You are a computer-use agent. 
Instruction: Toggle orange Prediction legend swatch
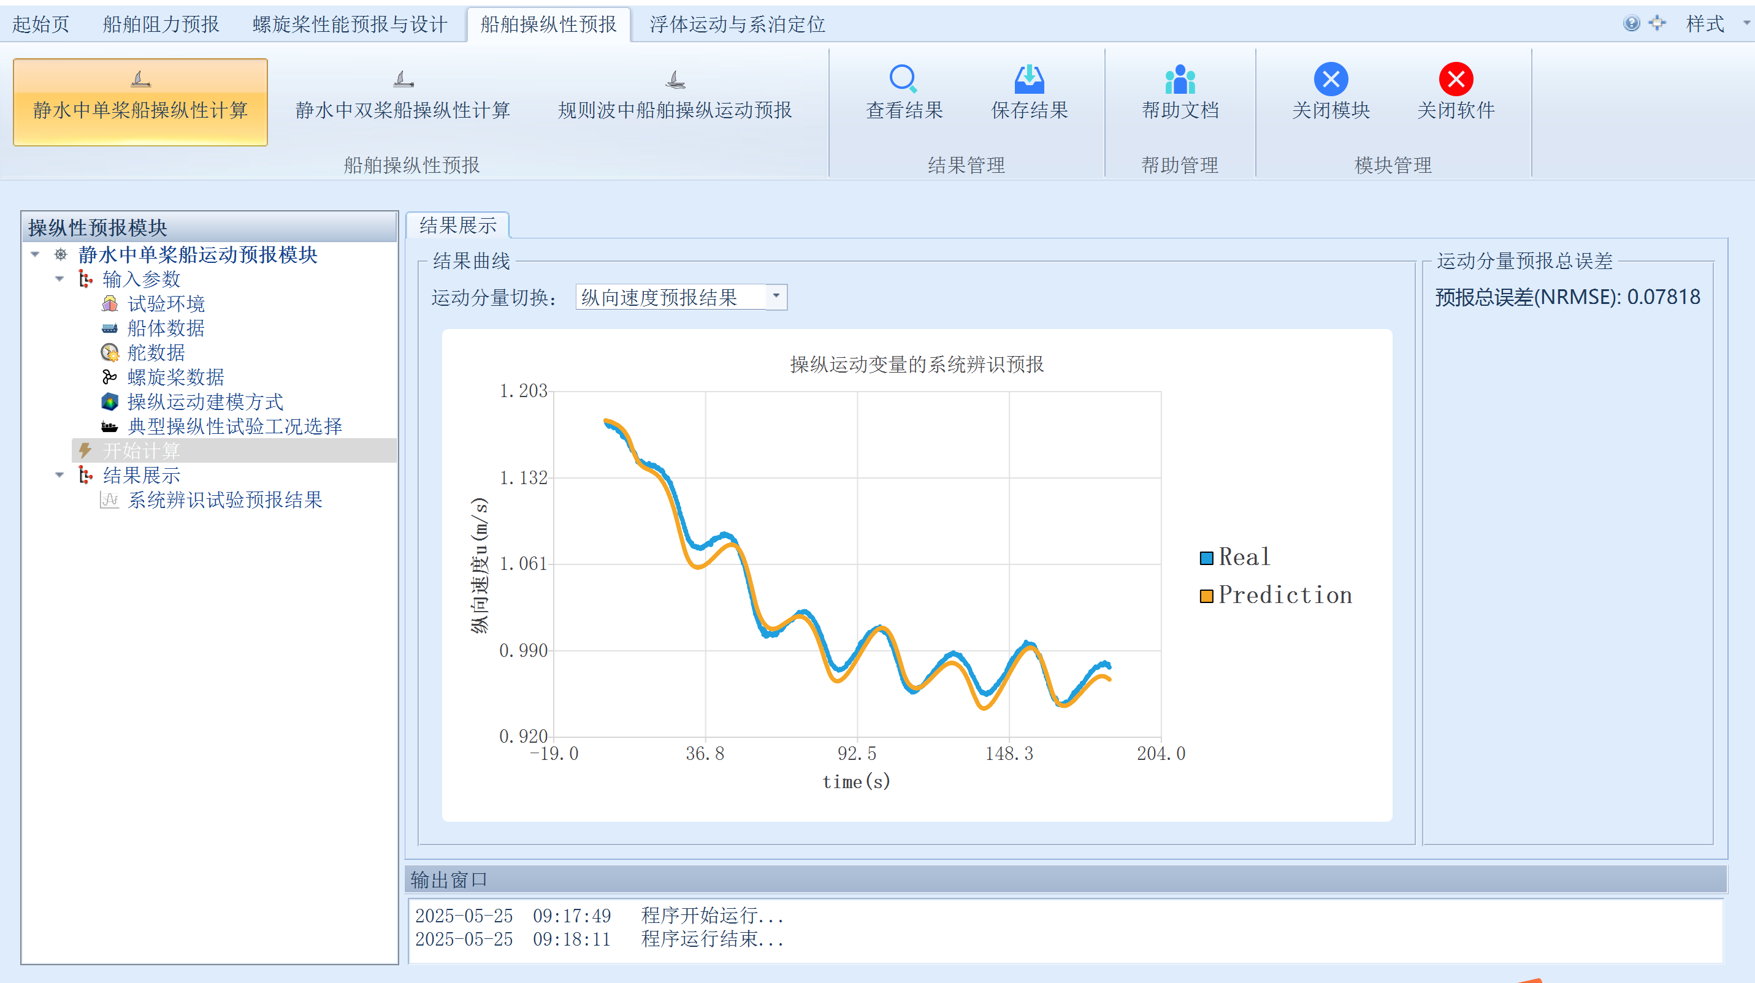point(1206,596)
